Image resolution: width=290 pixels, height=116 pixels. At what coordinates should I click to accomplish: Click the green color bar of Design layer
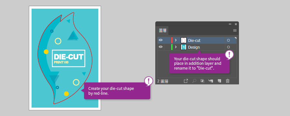172,47
